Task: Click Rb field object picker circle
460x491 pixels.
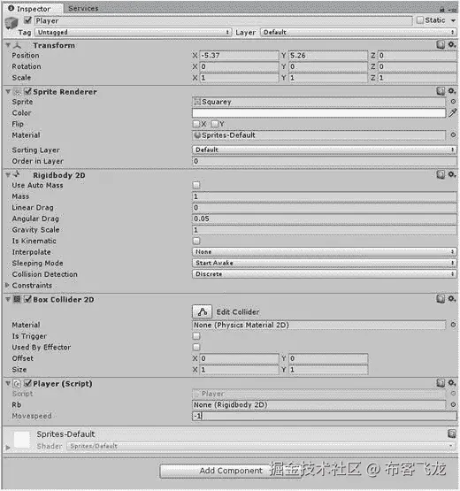Action: pos(453,404)
